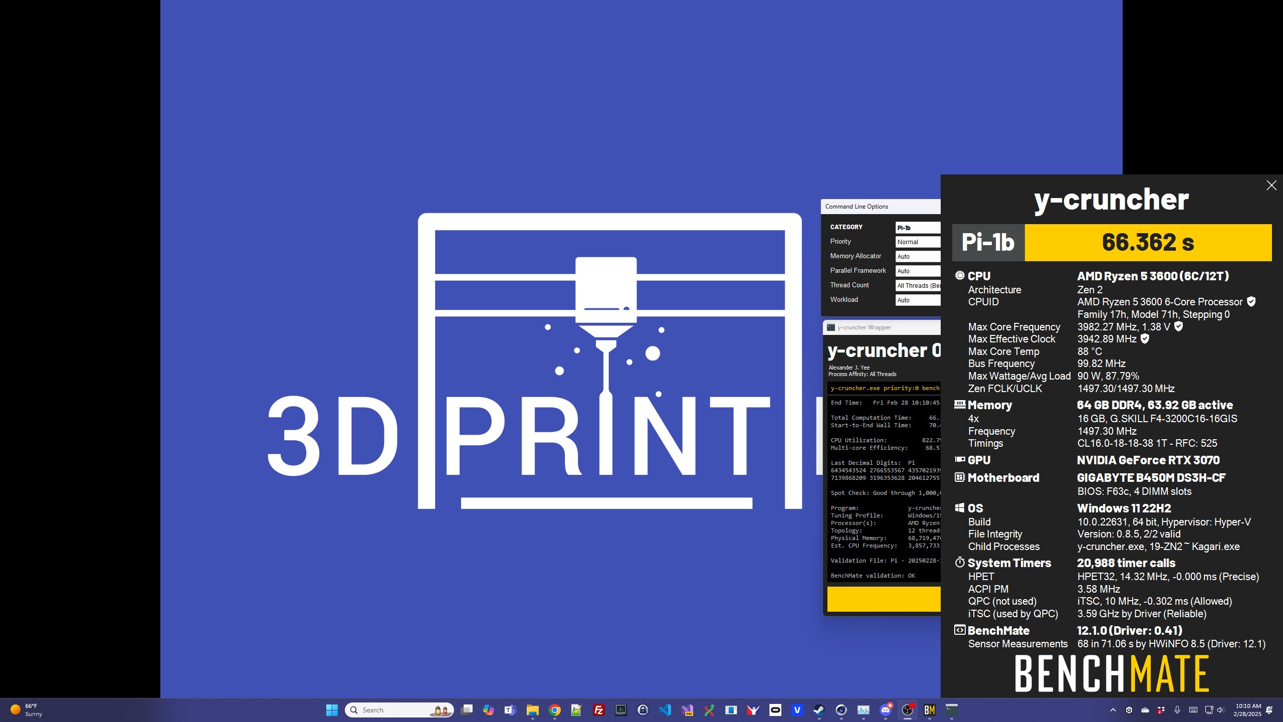This screenshot has height=722, width=1283.
Task: Click the shield icon beside Max Effective Clock
Action: [x=1145, y=339]
